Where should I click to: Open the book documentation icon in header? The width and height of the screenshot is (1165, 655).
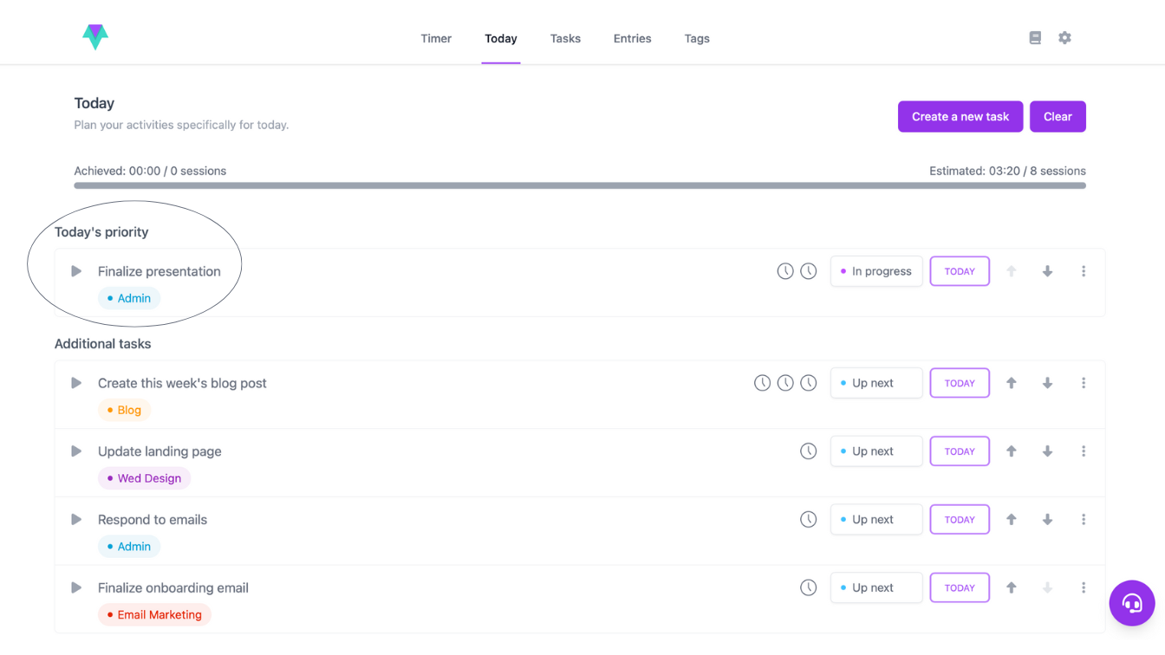tap(1035, 38)
